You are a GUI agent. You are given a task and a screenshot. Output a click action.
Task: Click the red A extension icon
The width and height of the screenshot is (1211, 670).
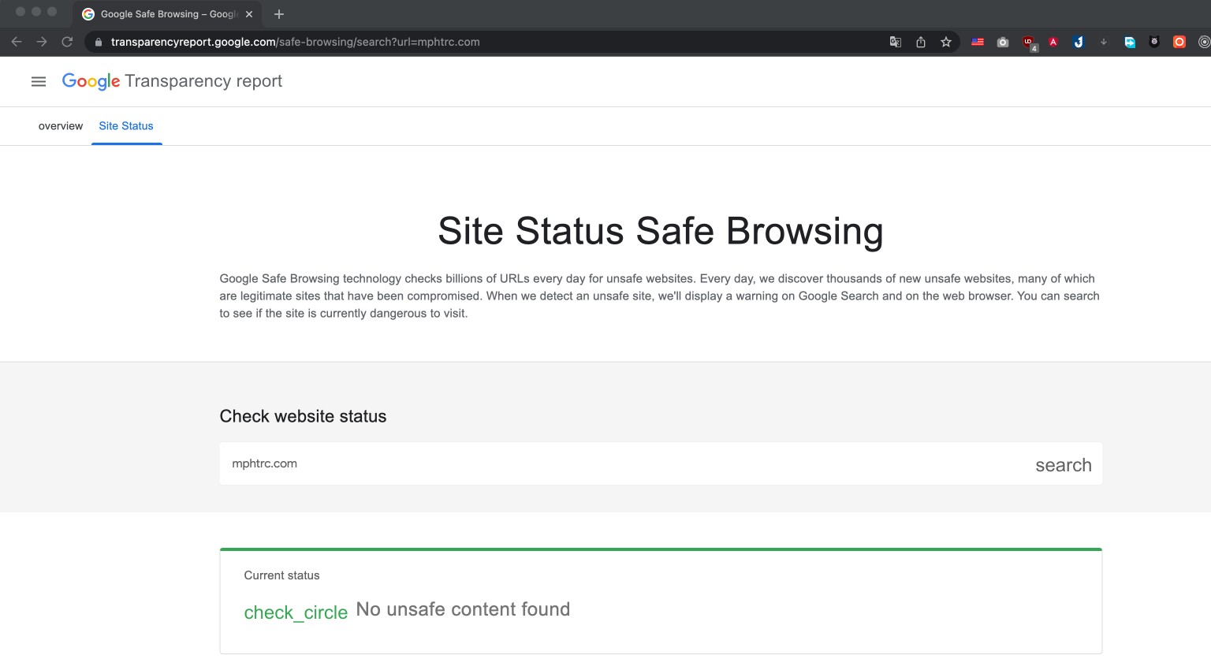(x=1053, y=42)
